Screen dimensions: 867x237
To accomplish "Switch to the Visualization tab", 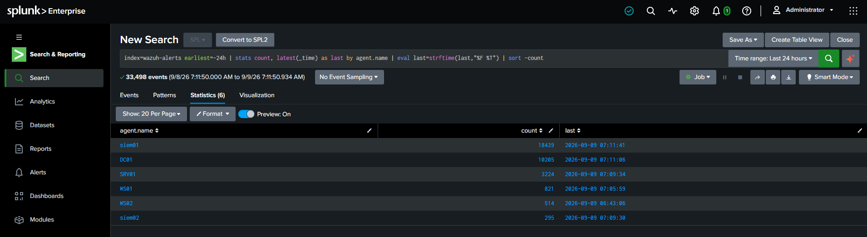I will (257, 95).
